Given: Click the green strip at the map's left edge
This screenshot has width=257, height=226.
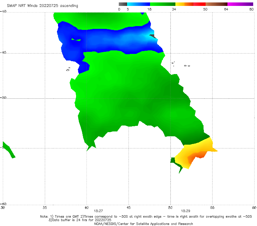Looking at the screenshot, I should tap(9, 150).
